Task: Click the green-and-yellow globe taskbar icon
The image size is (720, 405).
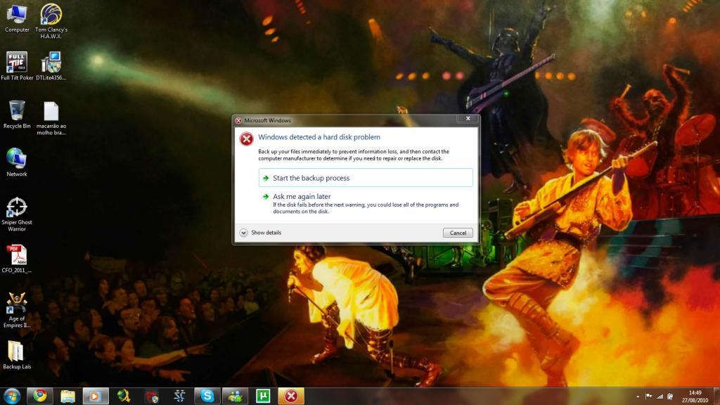Action: [124, 396]
